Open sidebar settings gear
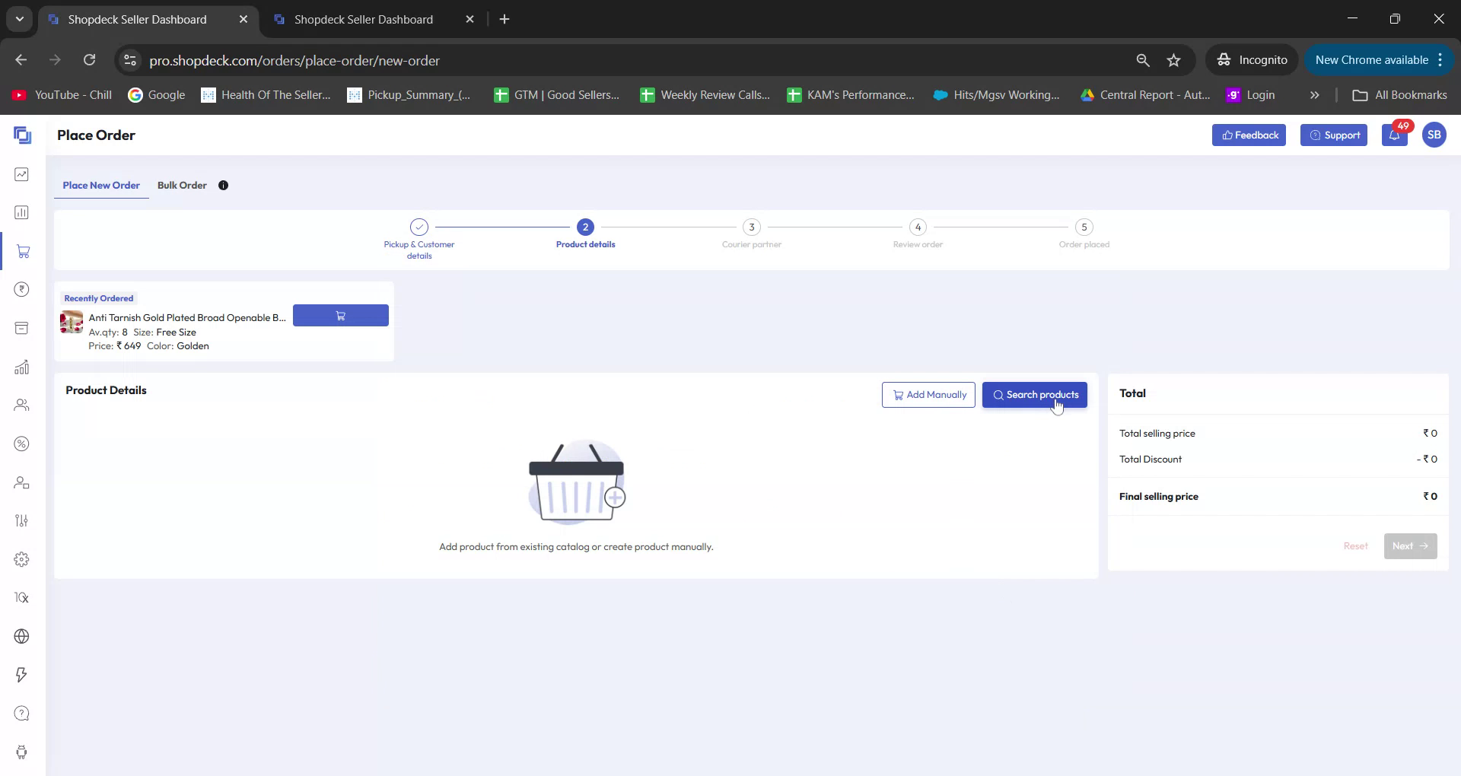The width and height of the screenshot is (1461, 776). pos(22,559)
